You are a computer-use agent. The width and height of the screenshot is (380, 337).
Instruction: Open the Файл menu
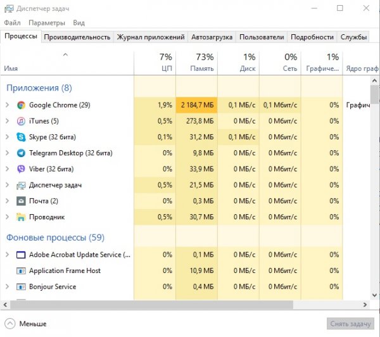(12, 22)
